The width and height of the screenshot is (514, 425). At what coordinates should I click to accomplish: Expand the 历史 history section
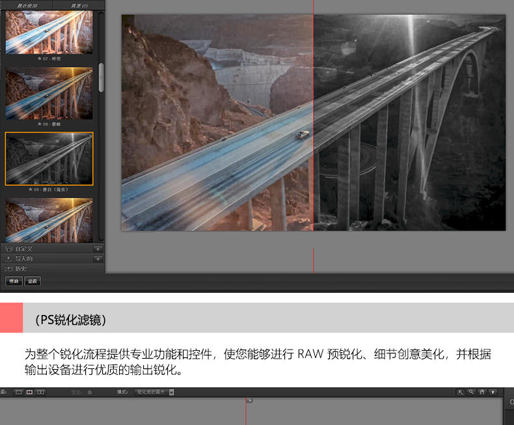53,269
